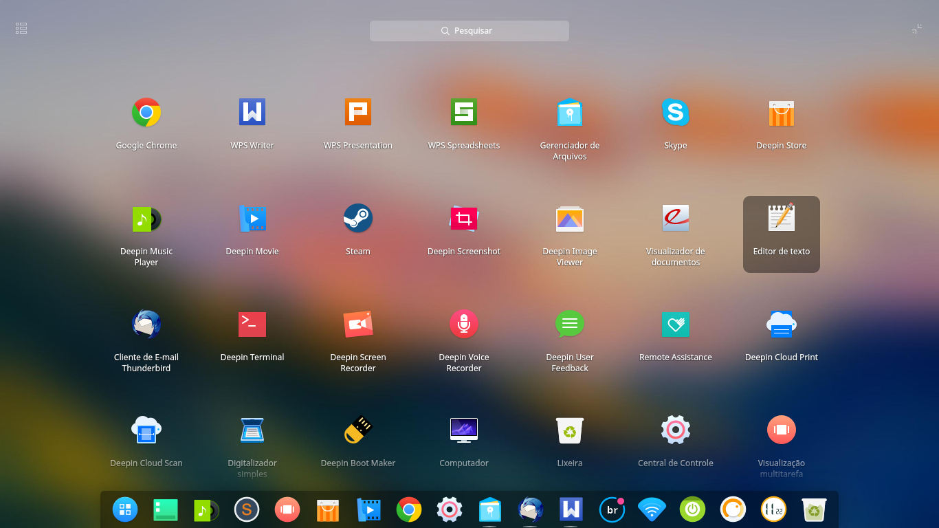Open multitasking view from the dock

coord(287,509)
